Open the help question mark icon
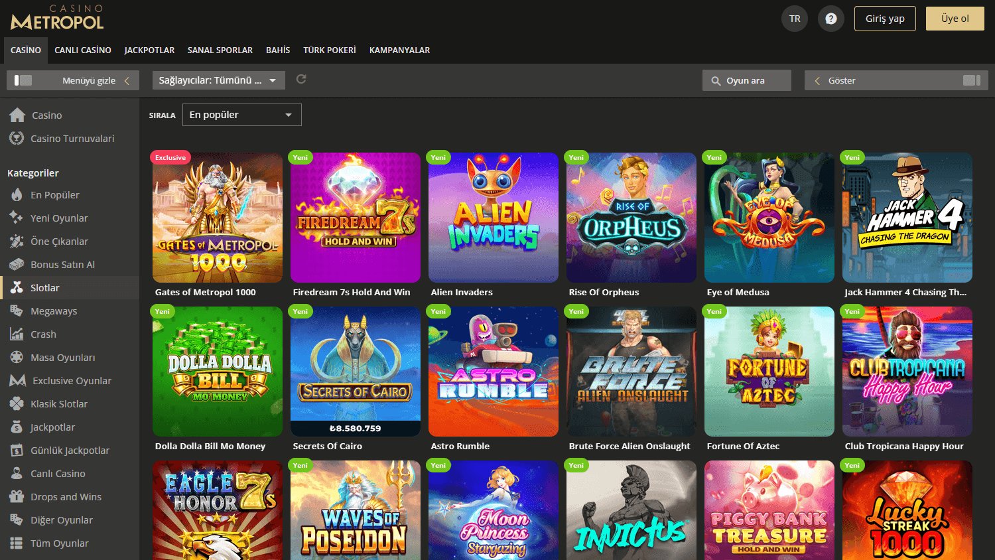 [830, 18]
